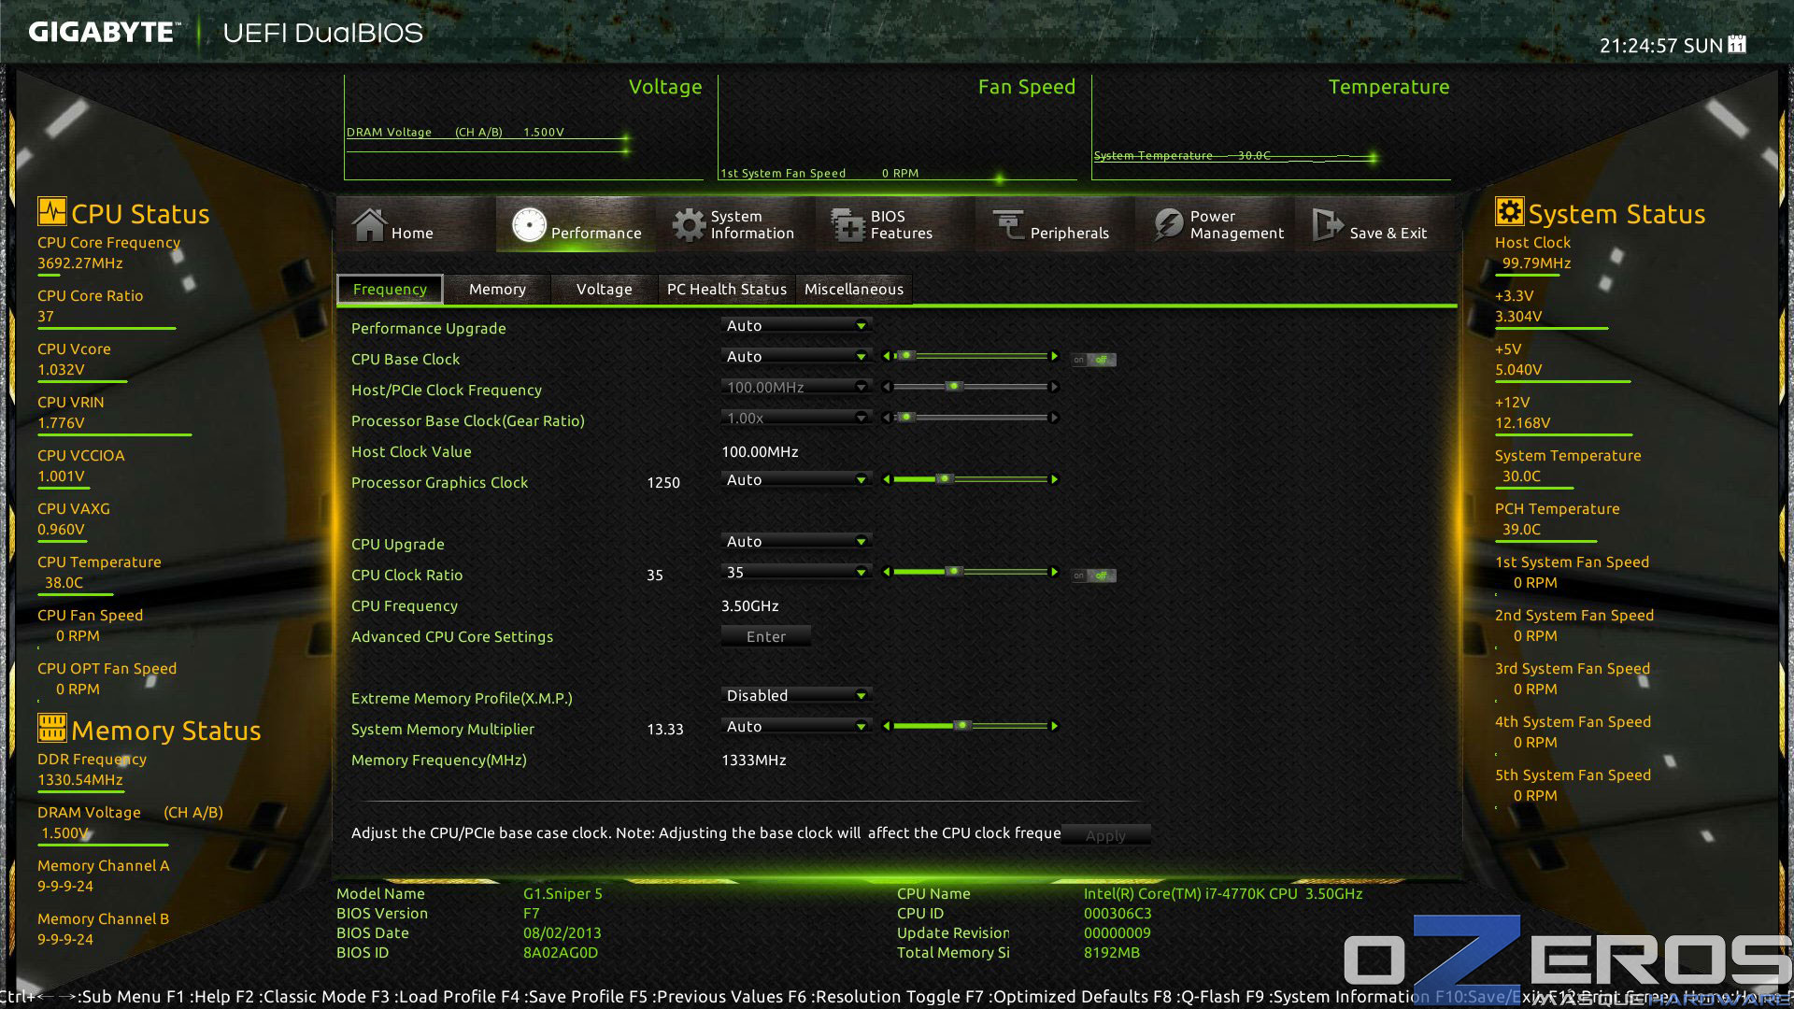This screenshot has height=1009, width=1794.
Task: Decrease Processor Graphics Clock with left arrow
Action: 886,479
